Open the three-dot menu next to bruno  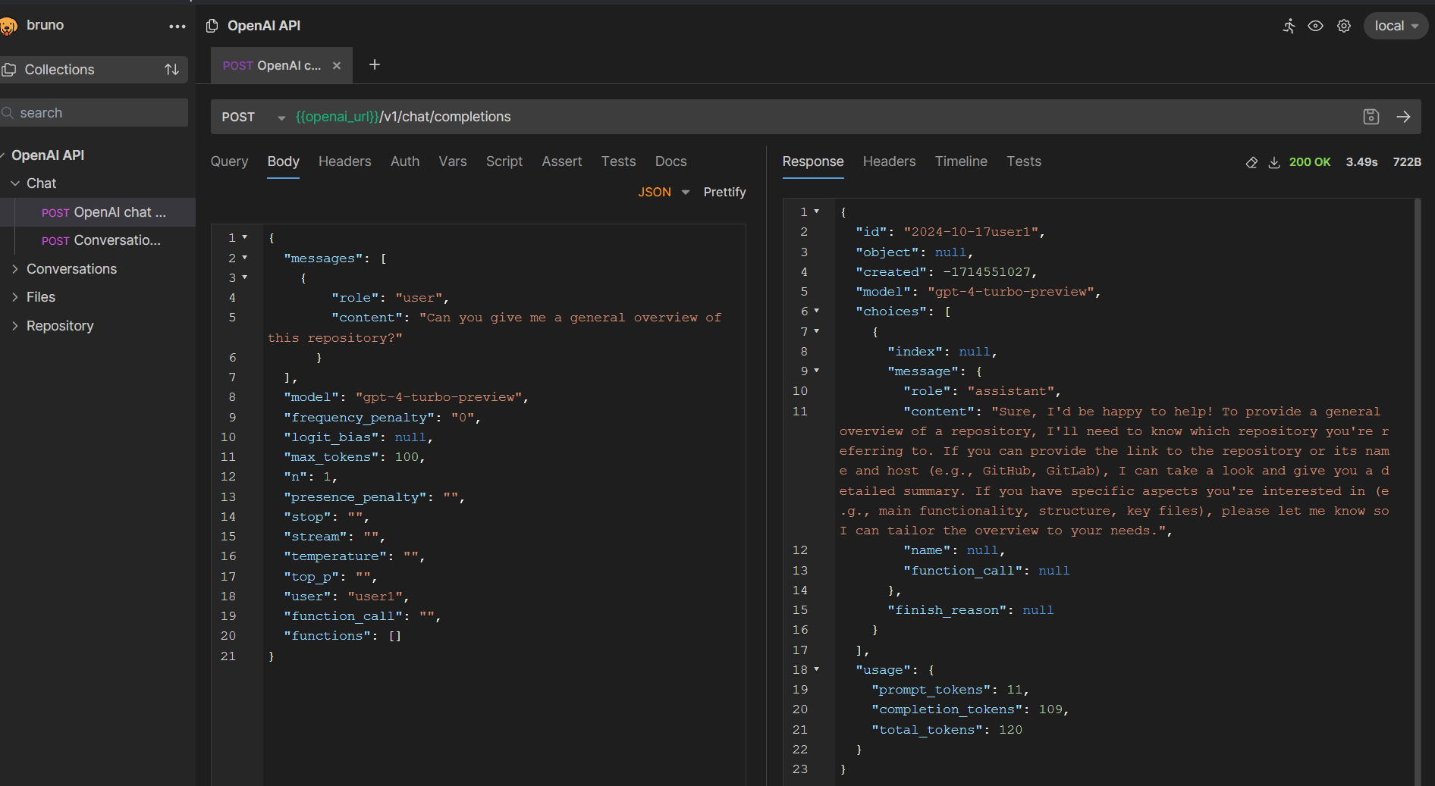coord(177,26)
